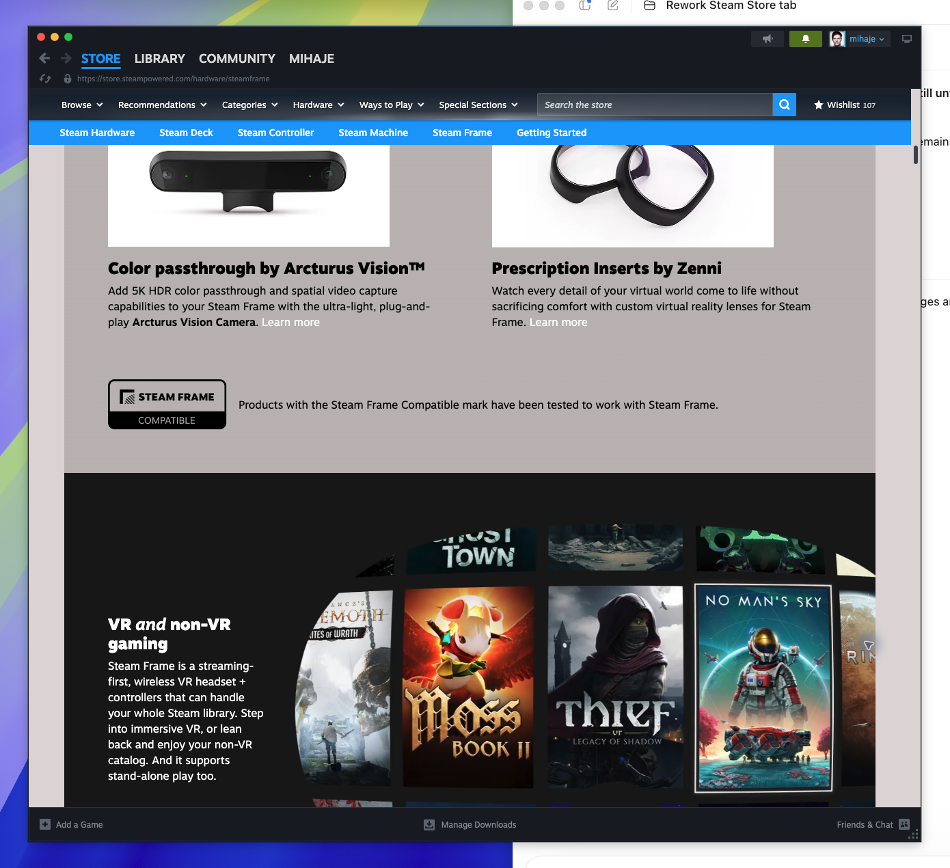Click the store search magnifier button
The height and width of the screenshot is (868, 950).
pos(785,105)
